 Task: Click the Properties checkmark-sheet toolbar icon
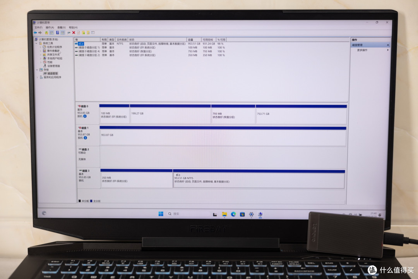(x=78, y=33)
